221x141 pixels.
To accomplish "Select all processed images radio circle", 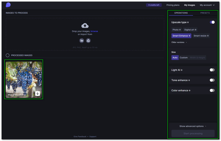I will pos(8,55).
